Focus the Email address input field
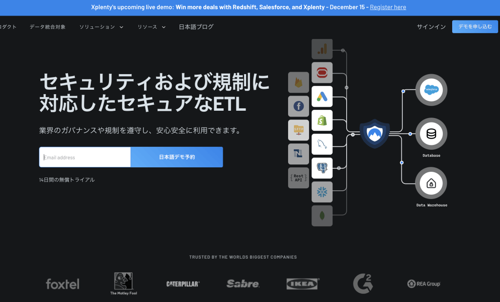500x302 pixels. coord(85,157)
